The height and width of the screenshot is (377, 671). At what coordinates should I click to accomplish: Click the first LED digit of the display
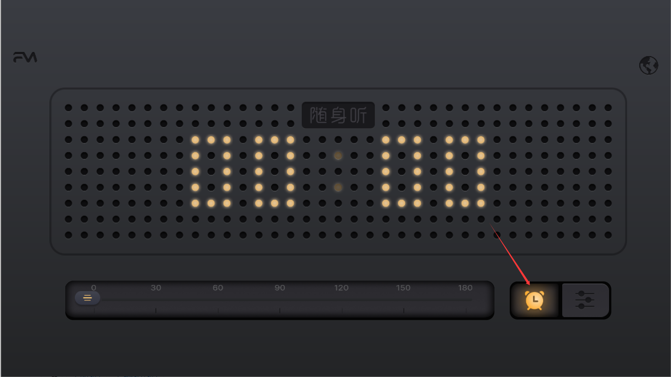(x=211, y=171)
